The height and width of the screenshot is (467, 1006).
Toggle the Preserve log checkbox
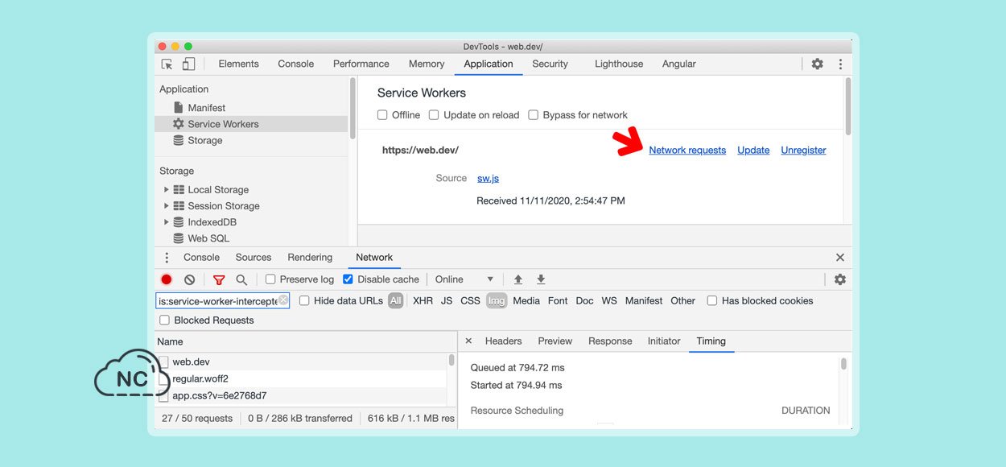point(270,279)
